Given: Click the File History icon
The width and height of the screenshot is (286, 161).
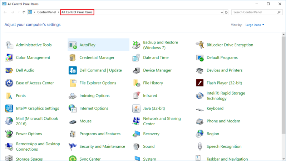Looking at the screenshot, I should click(x=136, y=83).
